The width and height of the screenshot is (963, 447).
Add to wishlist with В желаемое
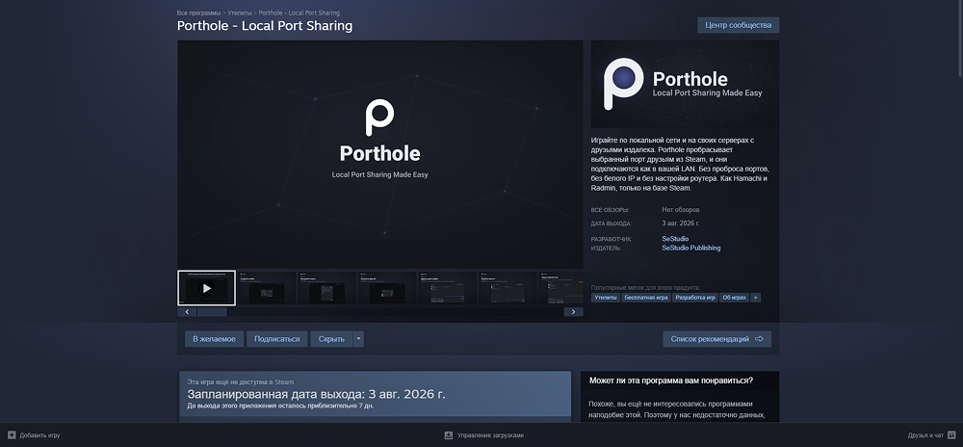pos(214,339)
